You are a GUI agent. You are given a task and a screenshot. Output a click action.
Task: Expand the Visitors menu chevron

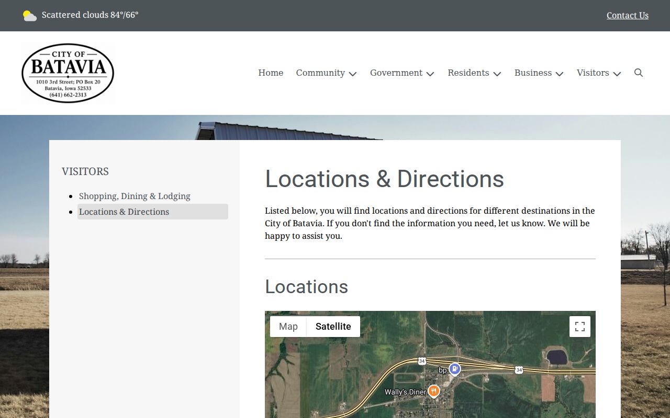(617, 74)
